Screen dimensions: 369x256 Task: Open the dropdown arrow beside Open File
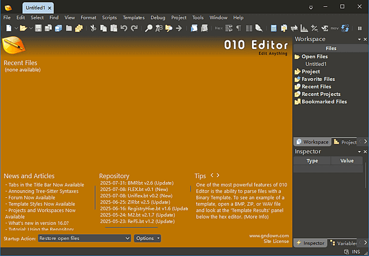[31, 28]
